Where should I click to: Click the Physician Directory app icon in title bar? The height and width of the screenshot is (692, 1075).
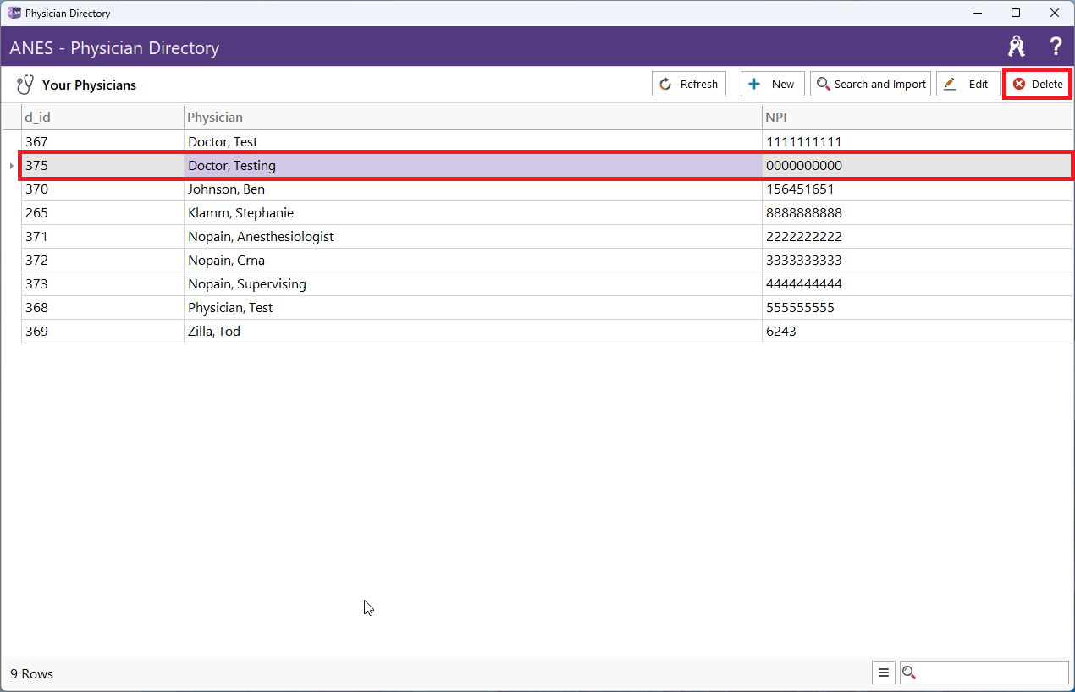tap(14, 13)
